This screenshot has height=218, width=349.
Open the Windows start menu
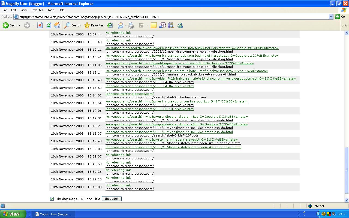click(13, 214)
